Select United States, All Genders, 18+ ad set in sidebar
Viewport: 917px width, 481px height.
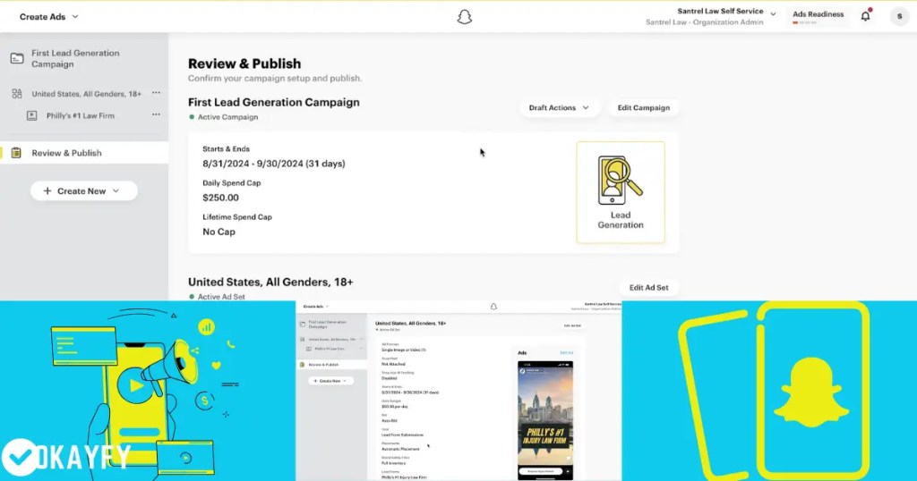click(x=87, y=93)
